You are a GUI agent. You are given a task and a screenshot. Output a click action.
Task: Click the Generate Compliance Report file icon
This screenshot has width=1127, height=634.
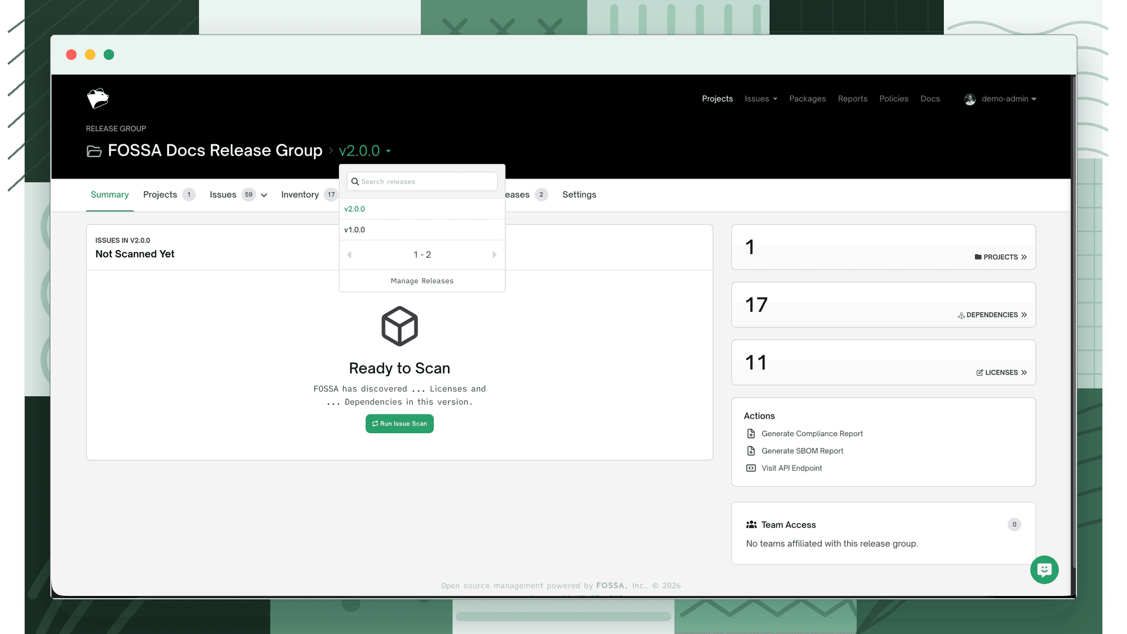point(751,434)
